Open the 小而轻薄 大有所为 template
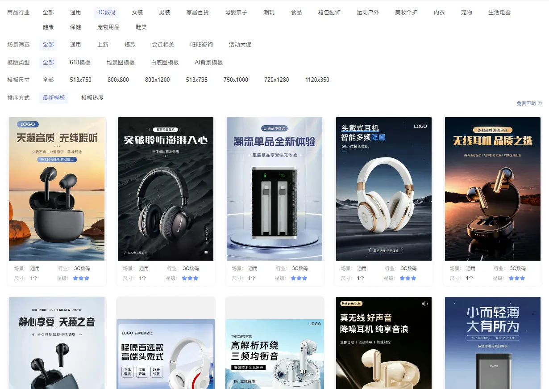Image resolution: width=549 pixels, height=389 pixels. pyautogui.click(x=493, y=343)
